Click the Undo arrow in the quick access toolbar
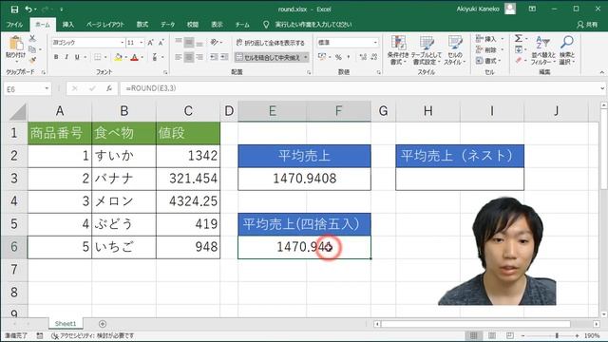Viewport: 608px width, 342px height. click(x=28, y=9)
